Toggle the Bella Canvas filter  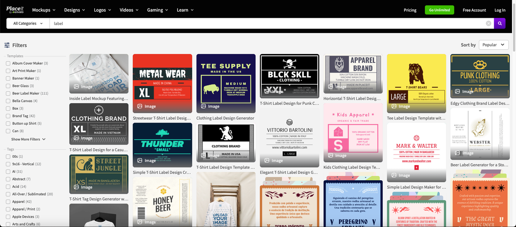click(8, 101)
